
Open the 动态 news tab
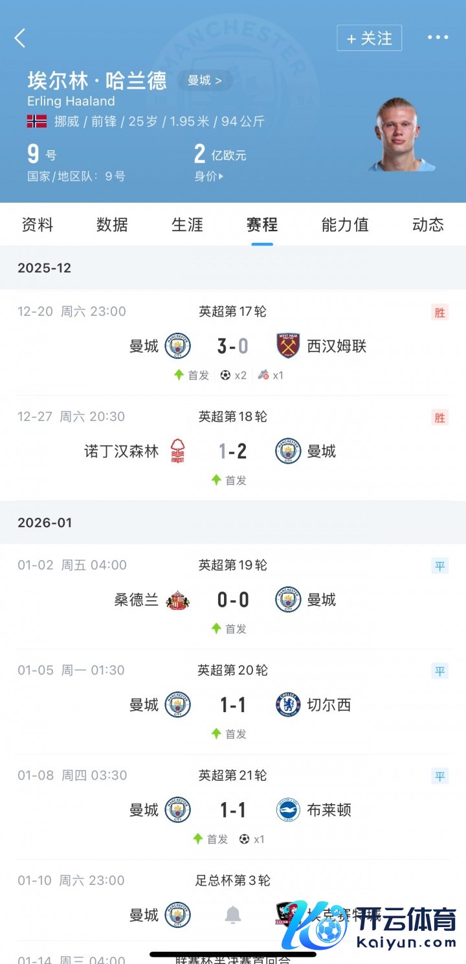(x=428, y=225)
